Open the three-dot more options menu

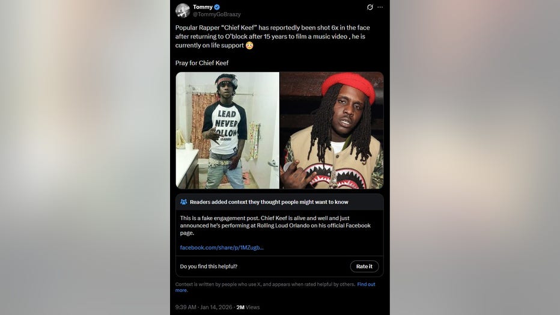(380, 7)
